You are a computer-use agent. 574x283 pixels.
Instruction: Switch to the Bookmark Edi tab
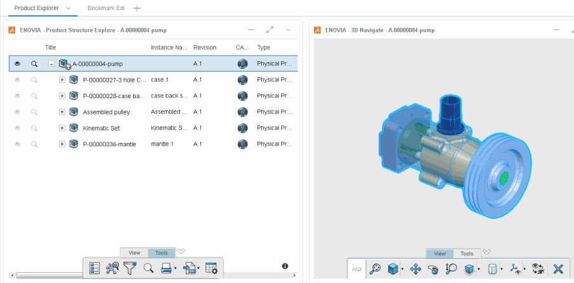106,8
